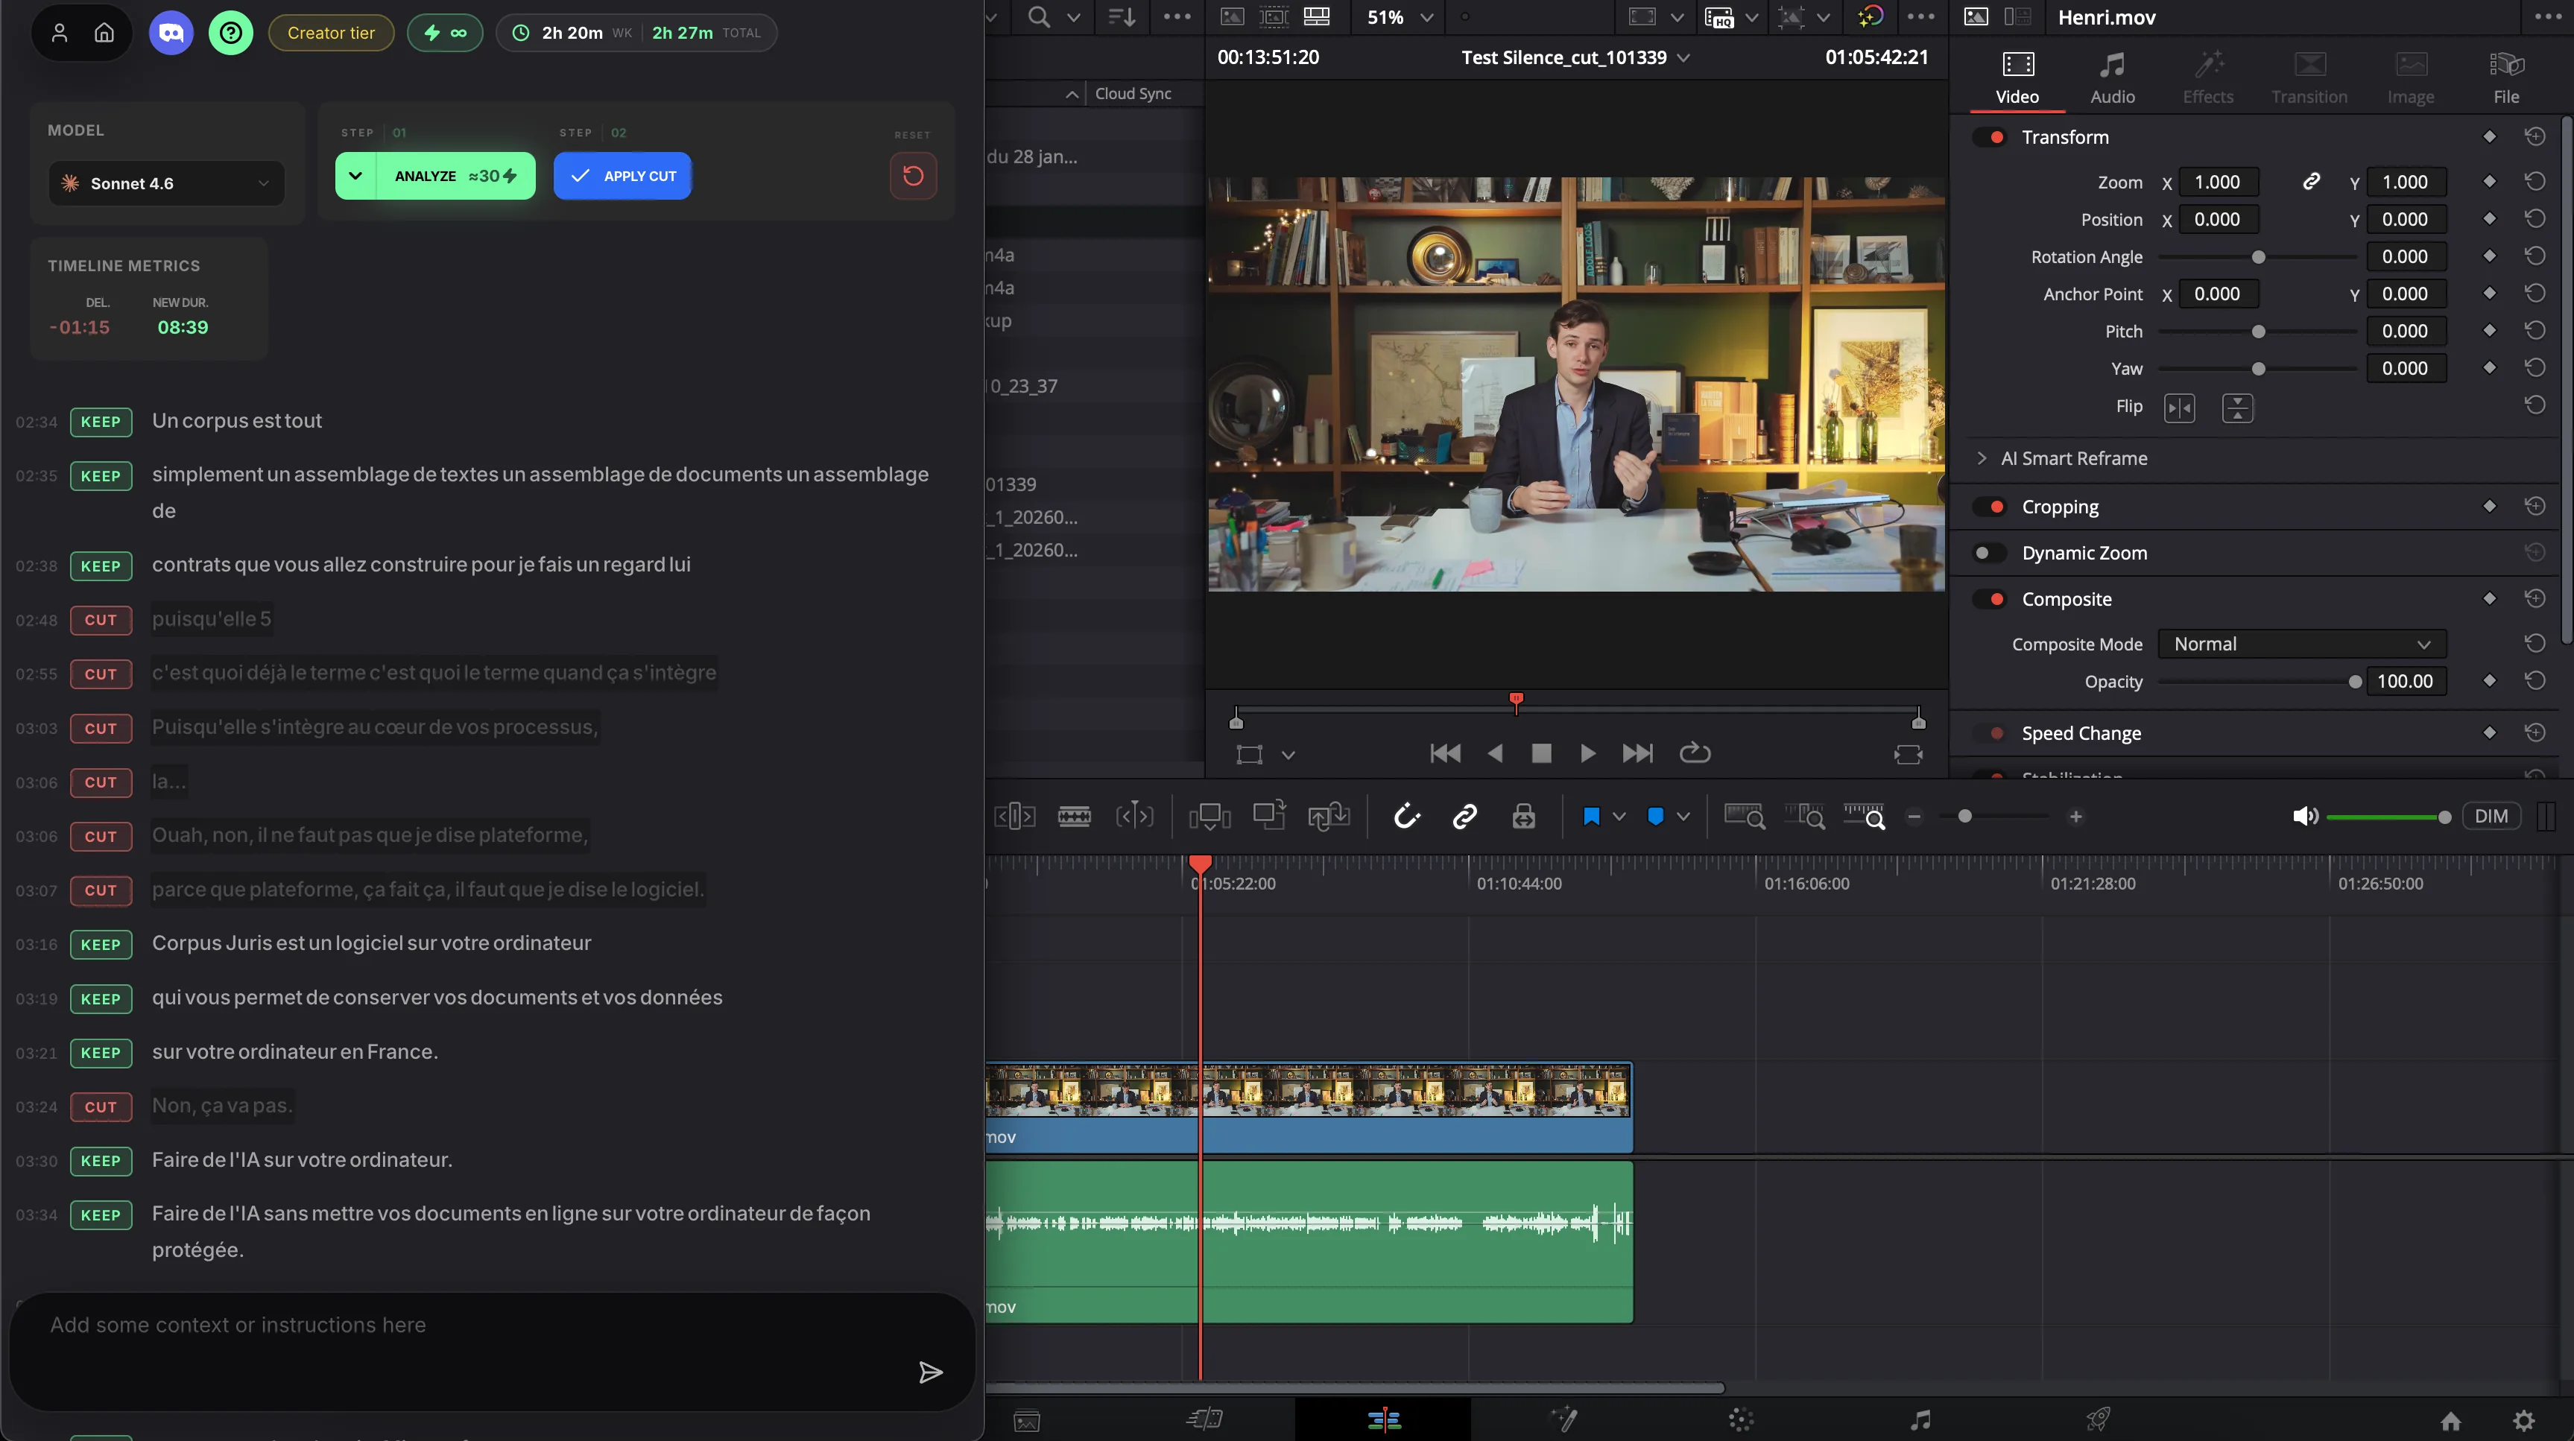Enable the Dynamic Zoom switch
The width and height of the screenshot is (2574, 1441).
pos(1988,553)
